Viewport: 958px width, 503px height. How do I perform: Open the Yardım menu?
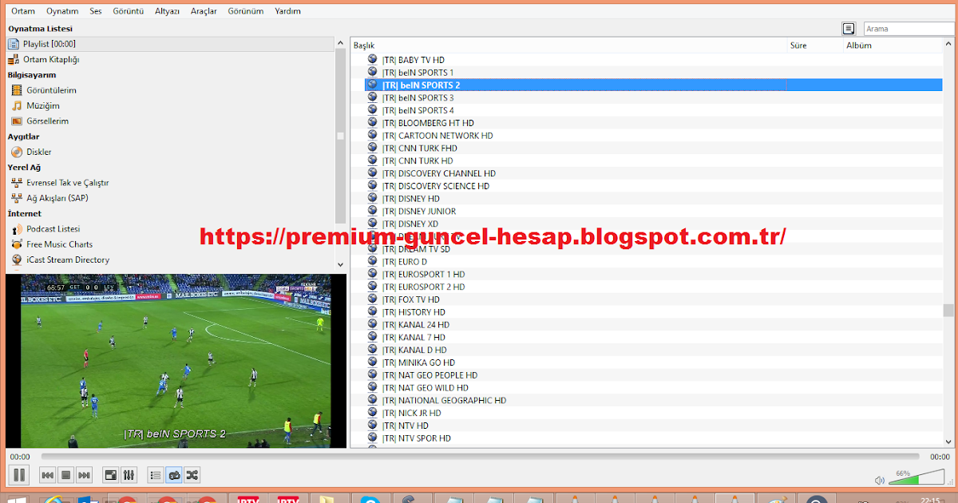coord(287,11)
